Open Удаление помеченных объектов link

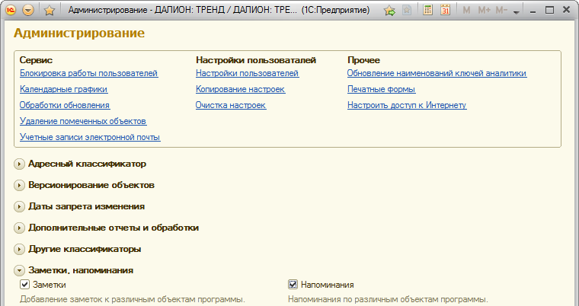point(83,121)
